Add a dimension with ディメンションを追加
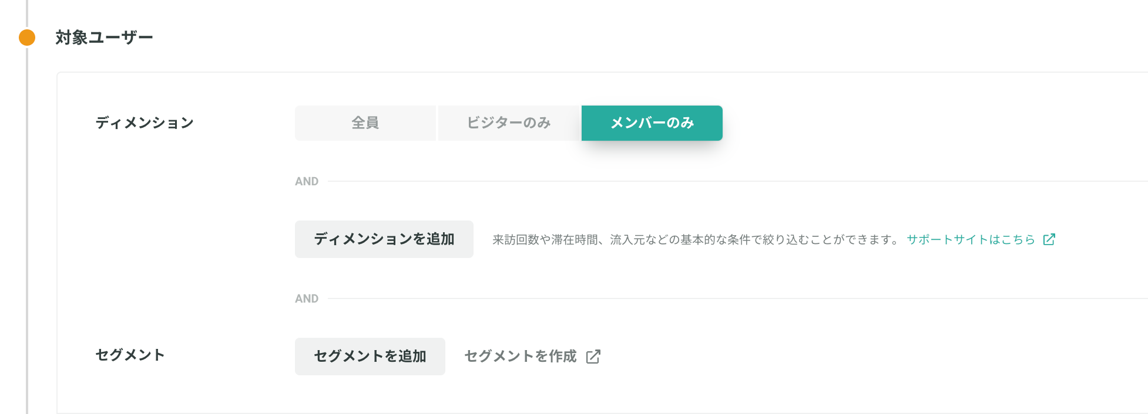Viewport: 1148px width, 414px height. 384,239
